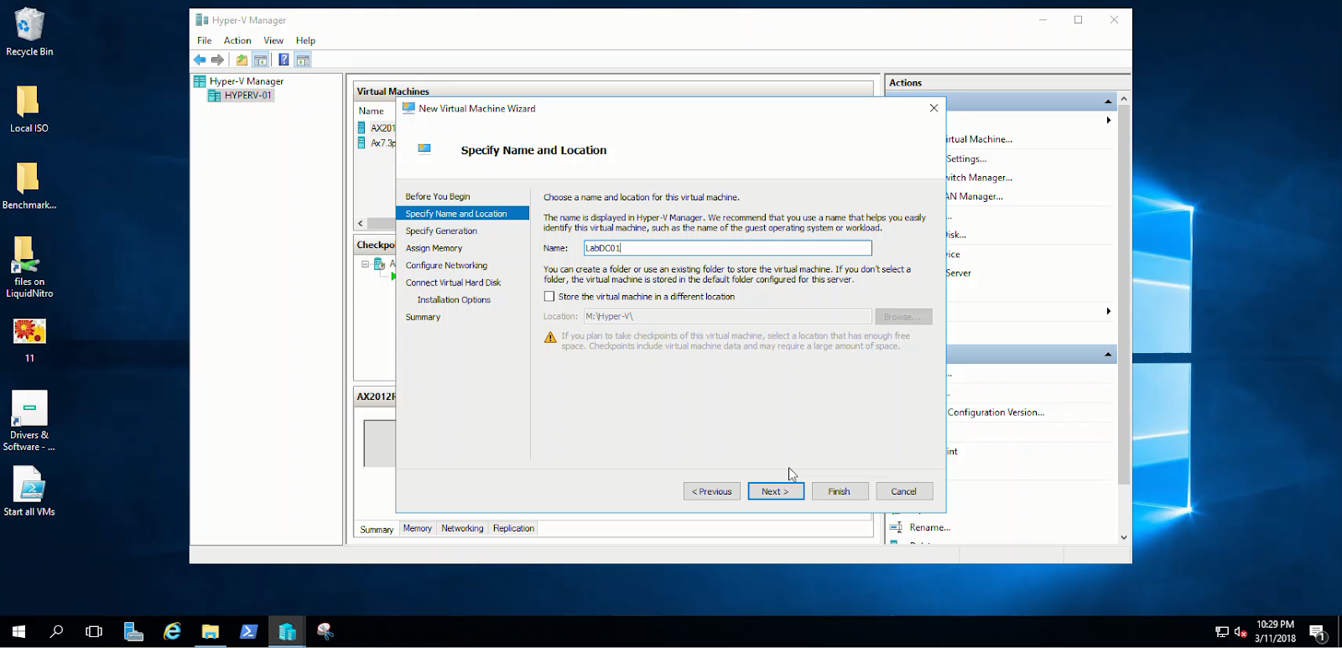This screenshot has height=648, width=1342.
Task: Toggle the Show/Hide Action Pane toolbar icon
Action: click(x=303, y=60)
